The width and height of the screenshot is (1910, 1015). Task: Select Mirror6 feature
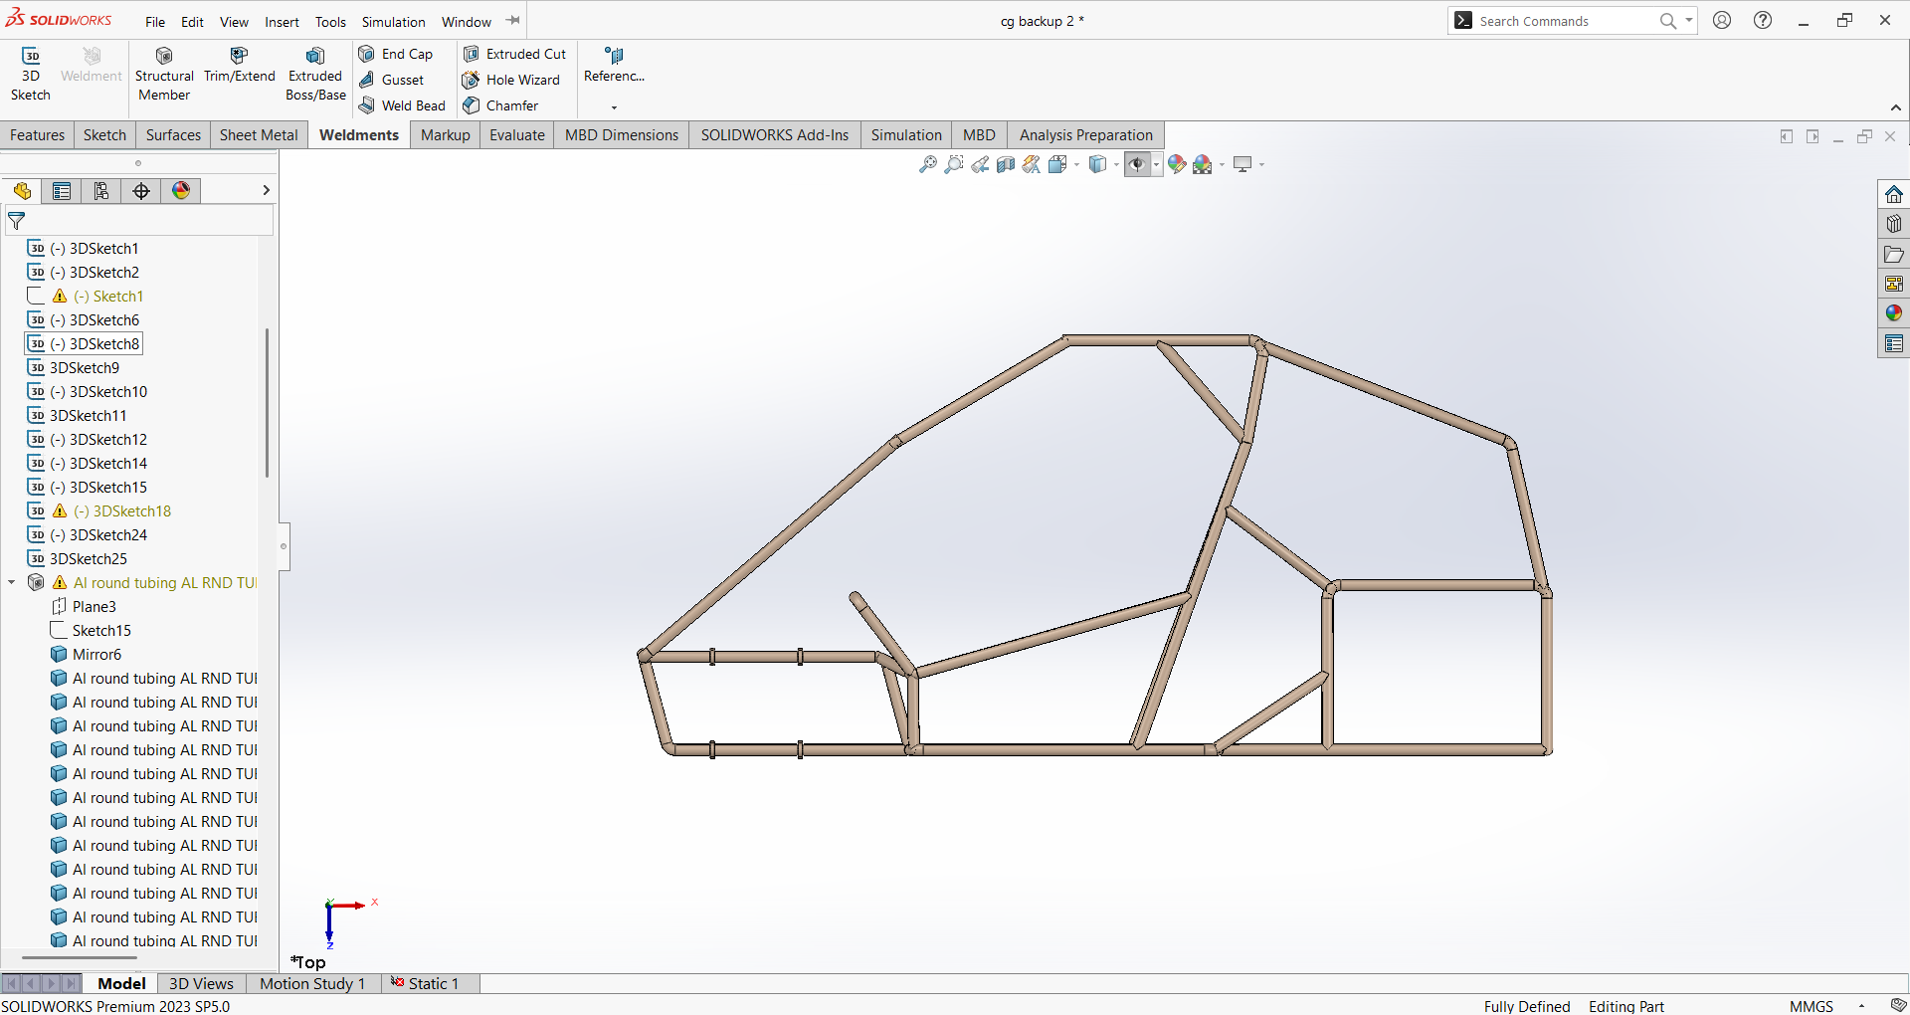(87, 655)
